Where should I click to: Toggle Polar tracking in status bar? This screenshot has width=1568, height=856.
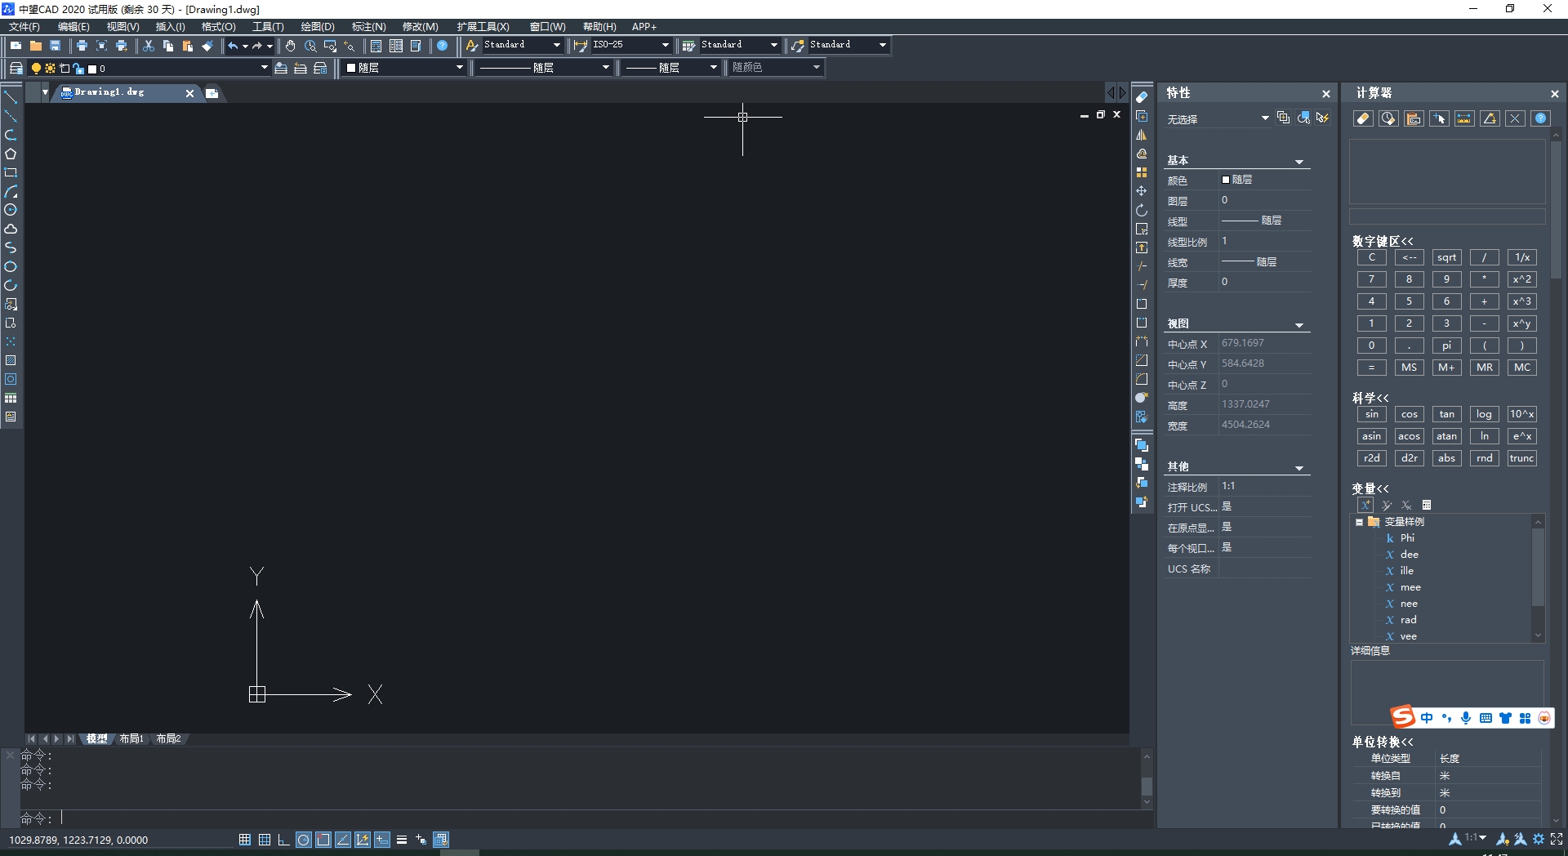303,840
